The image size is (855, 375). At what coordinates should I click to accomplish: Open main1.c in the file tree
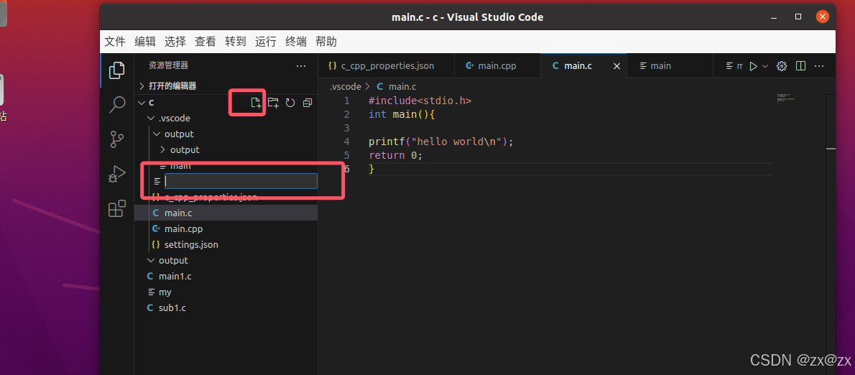tap(226, 277)
